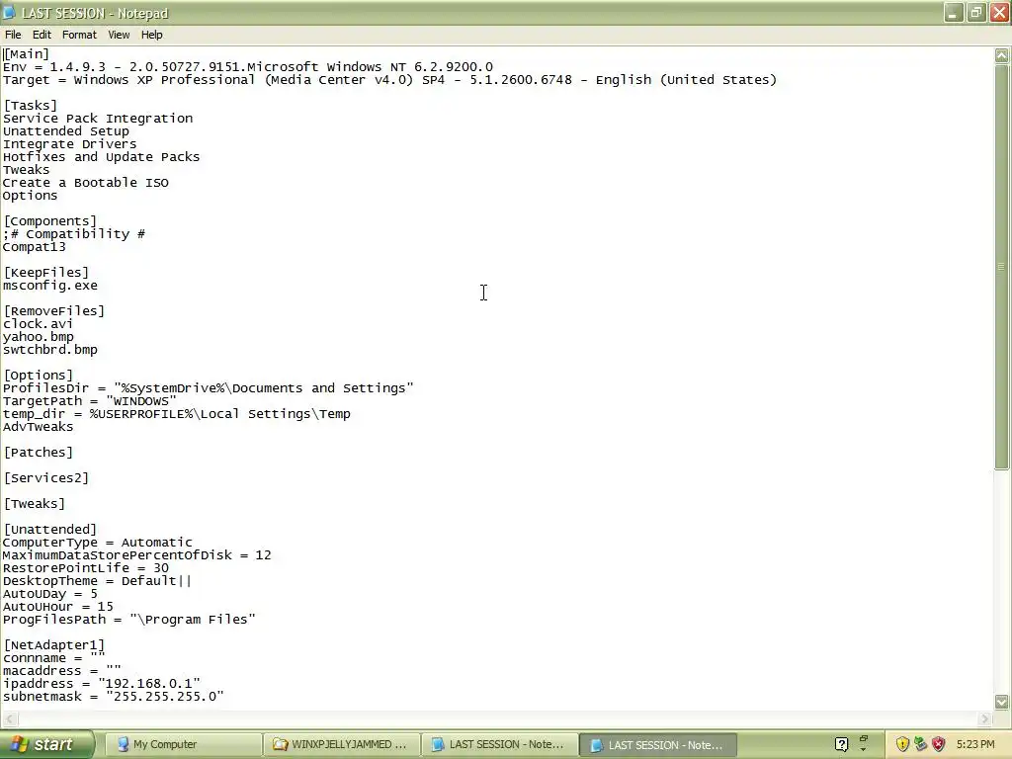
Task: Minimize the Notepad window
Action: click(x=954, y=13)
